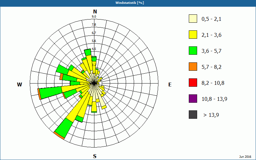
Task: Pick the dark gray > 13,9 legend swatch
Action: point(193,115)
